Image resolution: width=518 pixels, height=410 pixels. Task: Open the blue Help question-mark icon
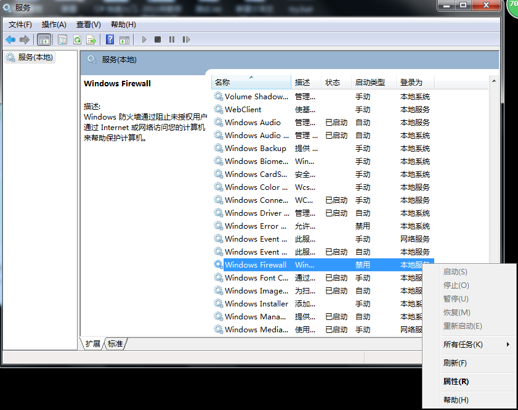point(110,39)
